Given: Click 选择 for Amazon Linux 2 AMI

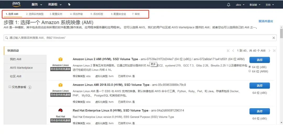Looking at the screenshot, I should coord(259,60).
